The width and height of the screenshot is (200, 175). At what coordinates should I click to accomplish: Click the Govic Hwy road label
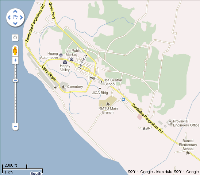(x=52, y=11)
